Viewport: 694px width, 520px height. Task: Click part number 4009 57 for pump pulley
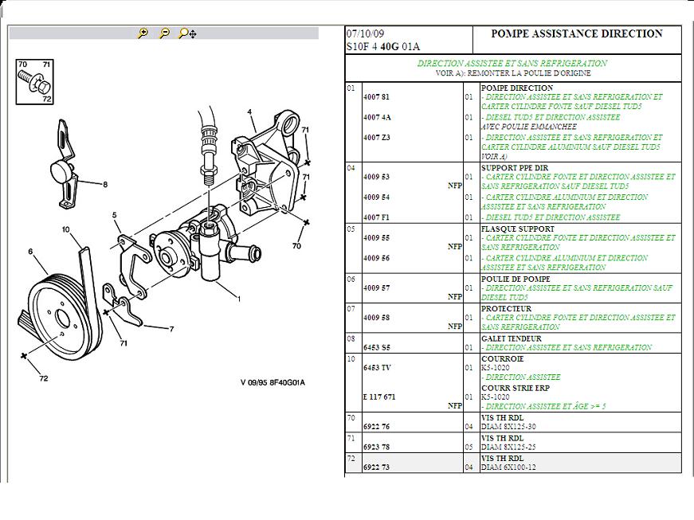point(376,287)
